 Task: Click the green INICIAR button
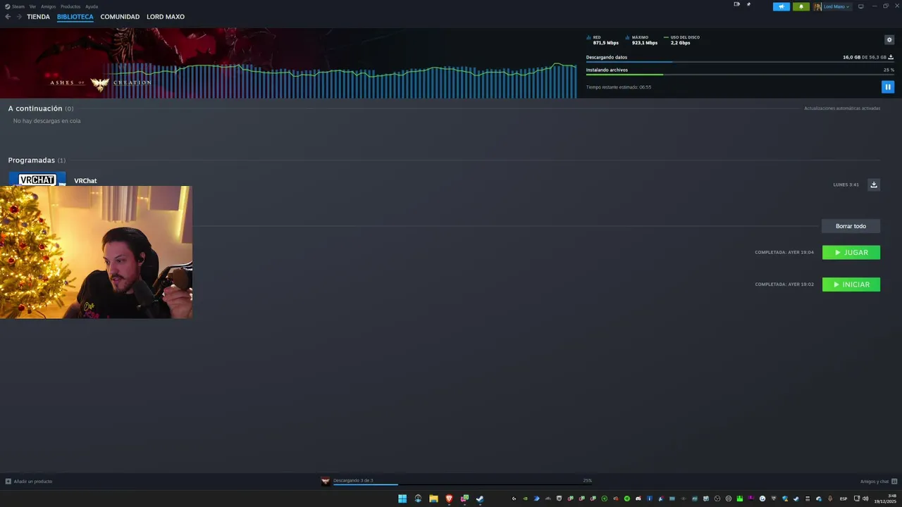[851, 284]
